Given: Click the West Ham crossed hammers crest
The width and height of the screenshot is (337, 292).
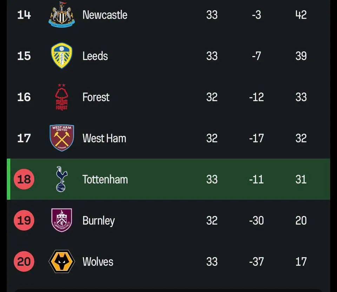Looking at the screenshot, I should click(62, 138).
